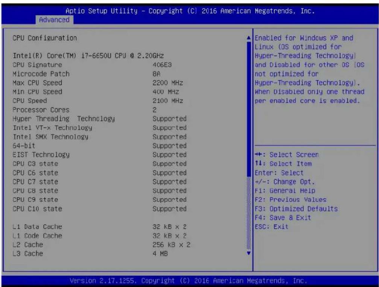Click the +/-: Change Opt. hint
379x287 pixels.
pos(285,182)
